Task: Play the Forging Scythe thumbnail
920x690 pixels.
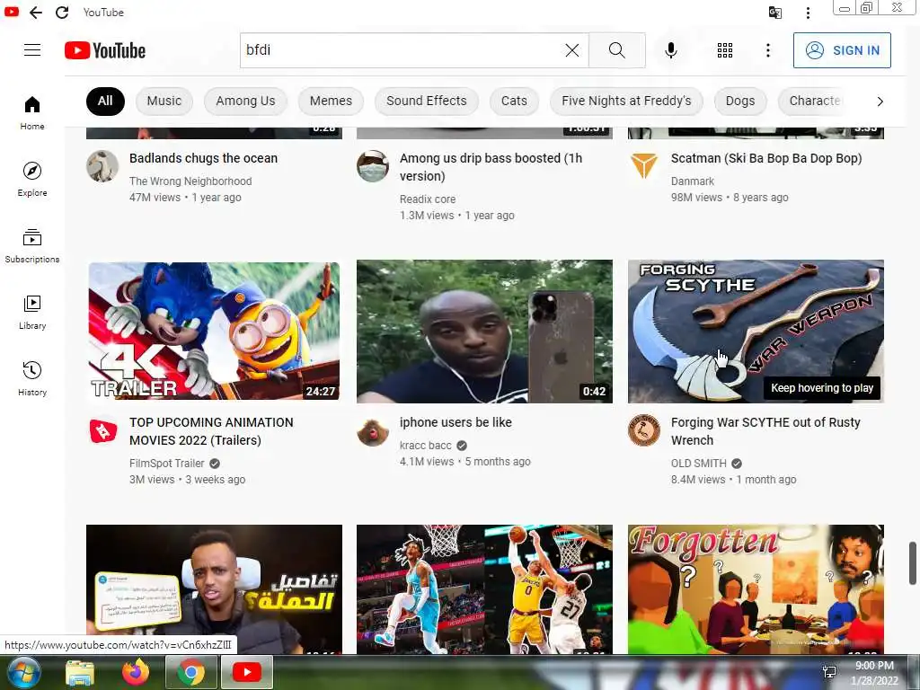Action: (x=756, y=332)
